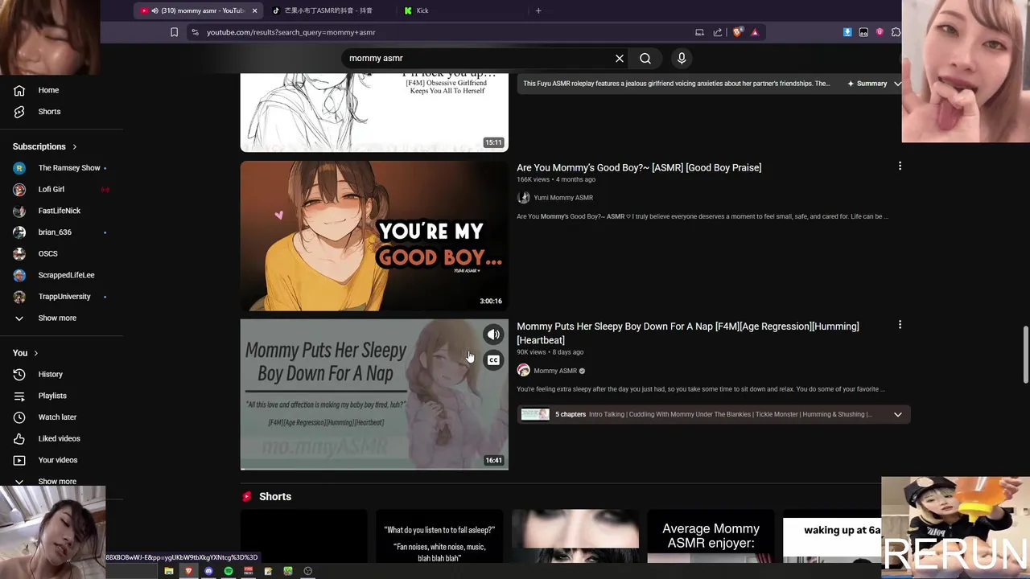Open the 15:11 Obsessive Girlfriend thumbnail
The height and width of the screenshot is (579, 1030).
(x=374, y=112)
